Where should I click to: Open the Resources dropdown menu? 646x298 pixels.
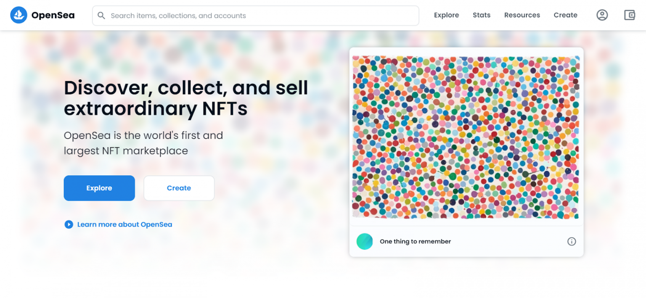[522, 15]
